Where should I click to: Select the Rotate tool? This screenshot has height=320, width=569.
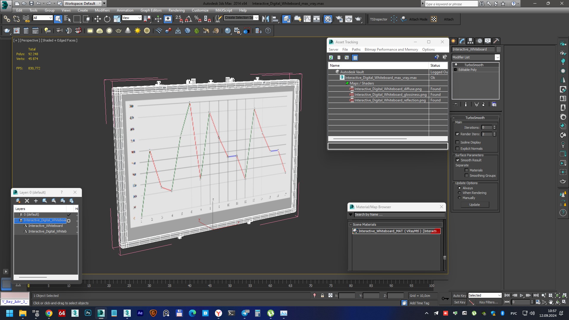point(107,19)
